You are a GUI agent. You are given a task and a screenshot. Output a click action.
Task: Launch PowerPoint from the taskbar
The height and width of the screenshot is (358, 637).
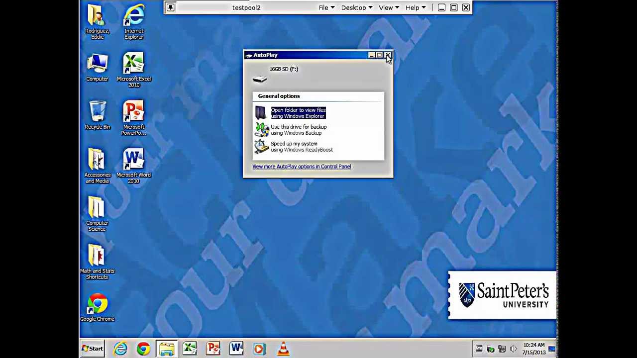(x=213, y=349)
